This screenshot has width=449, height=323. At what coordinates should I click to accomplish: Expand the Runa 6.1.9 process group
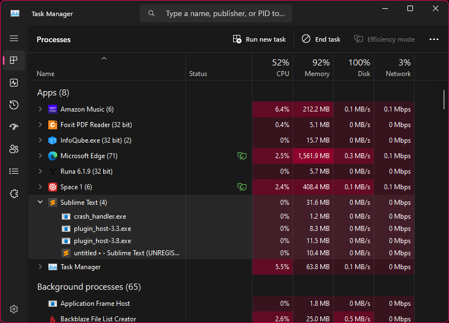[40, 171]
